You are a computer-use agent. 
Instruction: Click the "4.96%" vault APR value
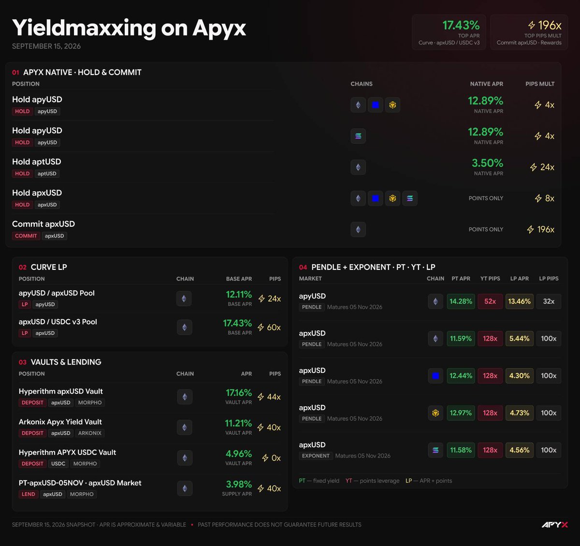pyautogui.click(x=239, y=454)
